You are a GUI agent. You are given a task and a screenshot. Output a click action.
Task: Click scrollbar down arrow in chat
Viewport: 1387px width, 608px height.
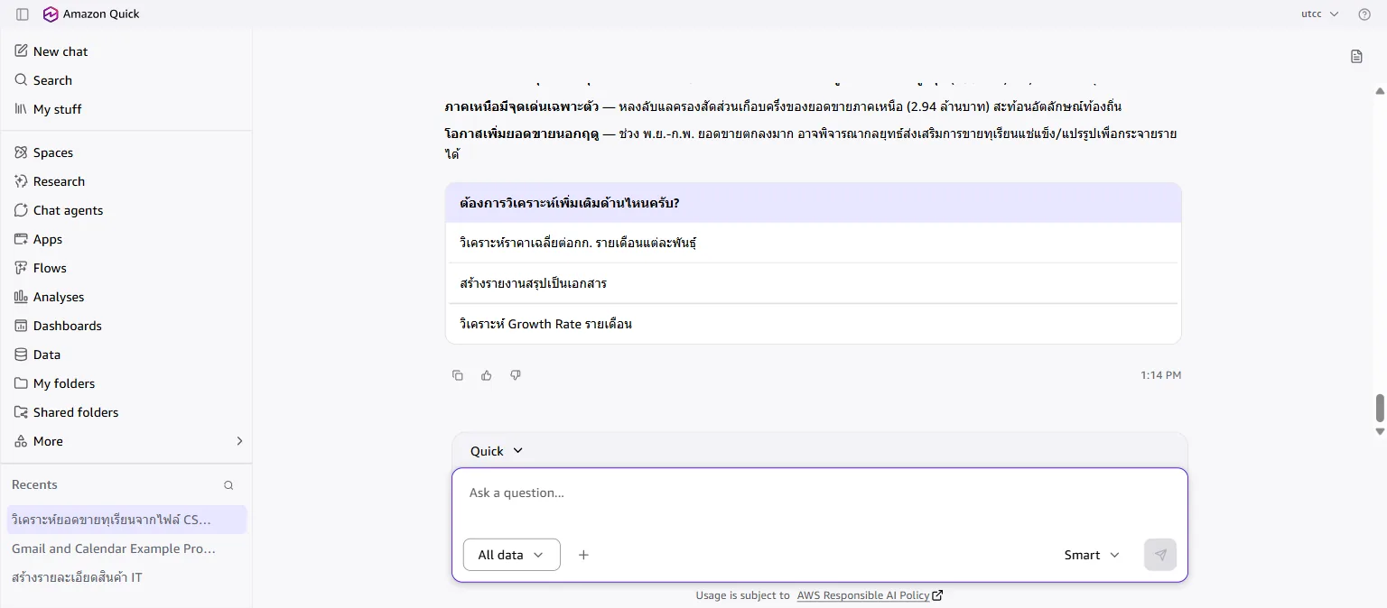1380,431
